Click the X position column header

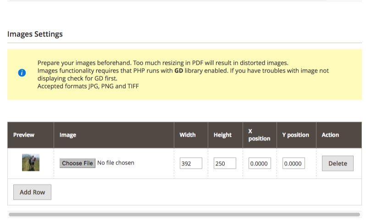259,135
